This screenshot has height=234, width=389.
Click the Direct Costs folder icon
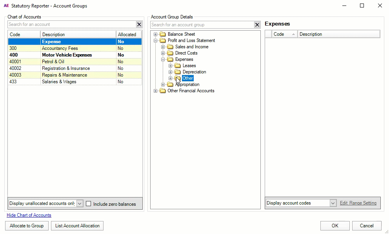pos(170,53)
